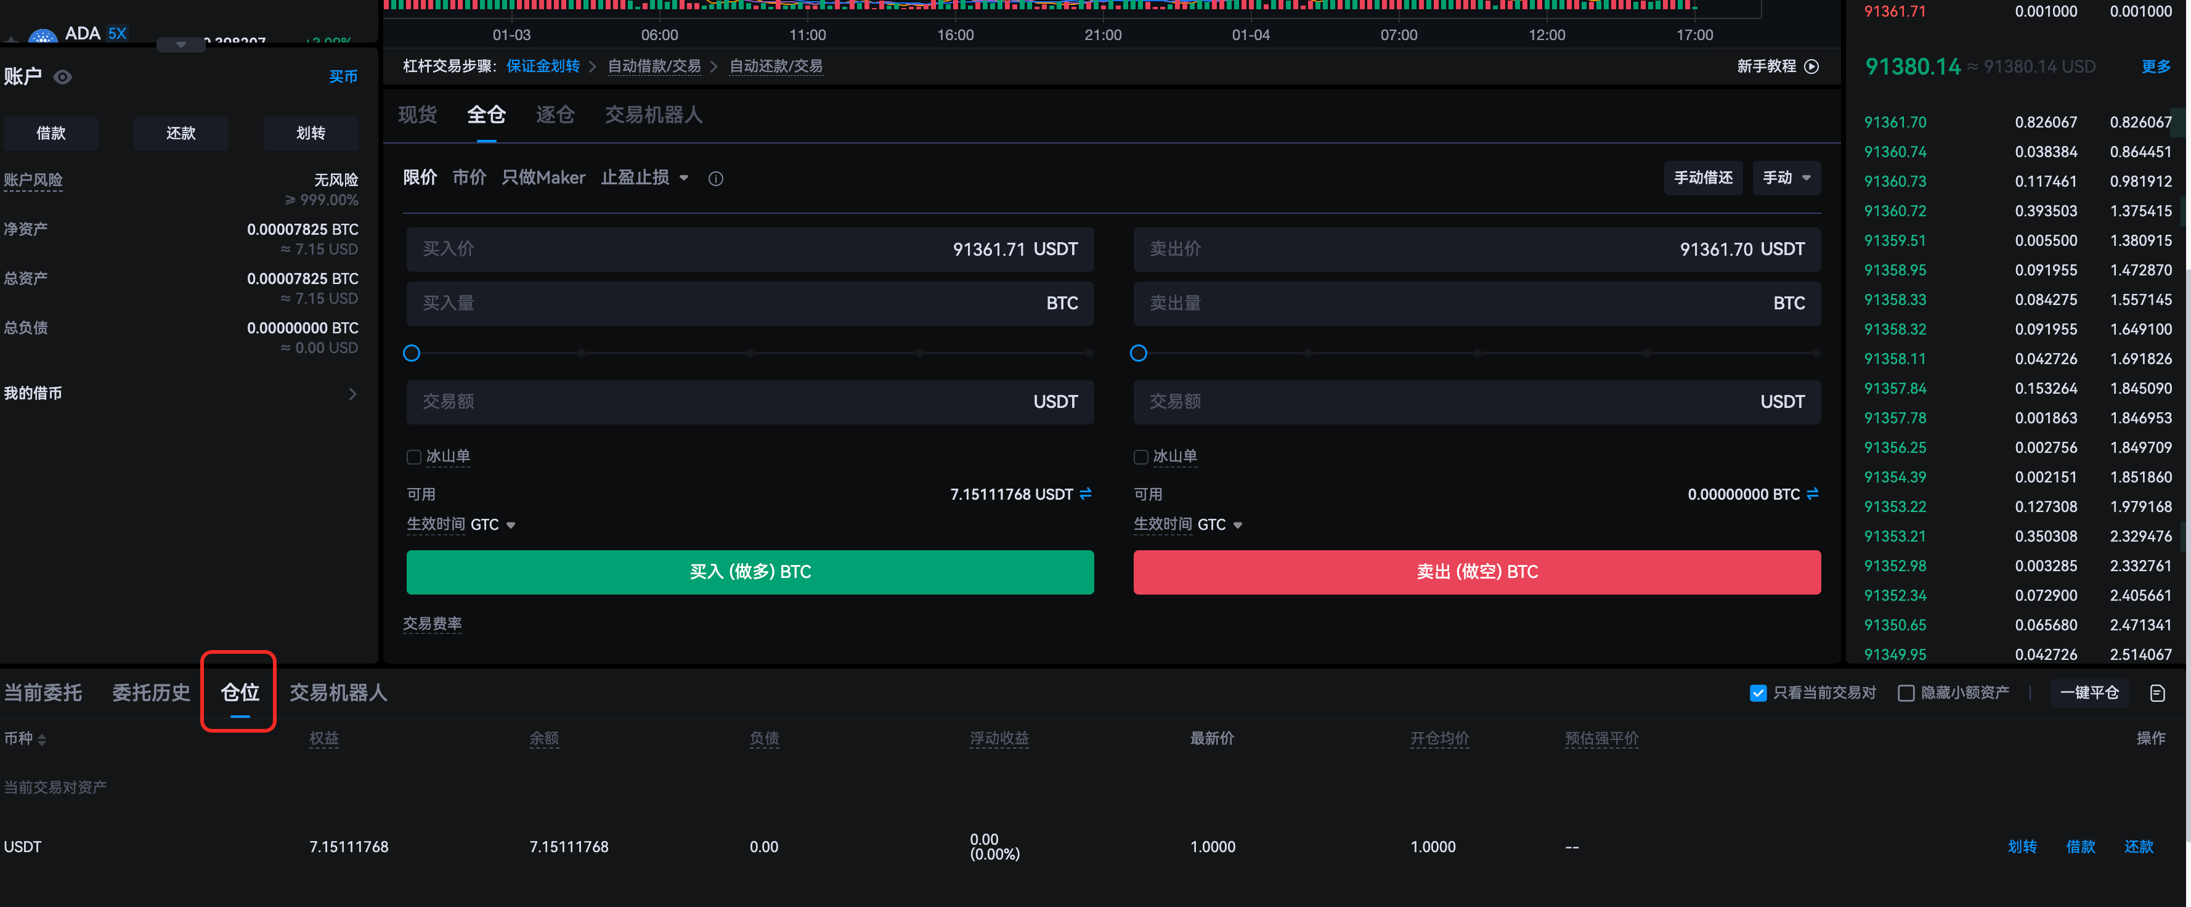This screenshot has height=907, width=2191.
Task: Enable iceberg order on sell side
Action: tap(1140, 457)
